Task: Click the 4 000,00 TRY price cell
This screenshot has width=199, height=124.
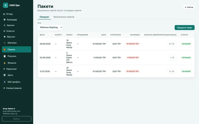Action: [99, 58]
